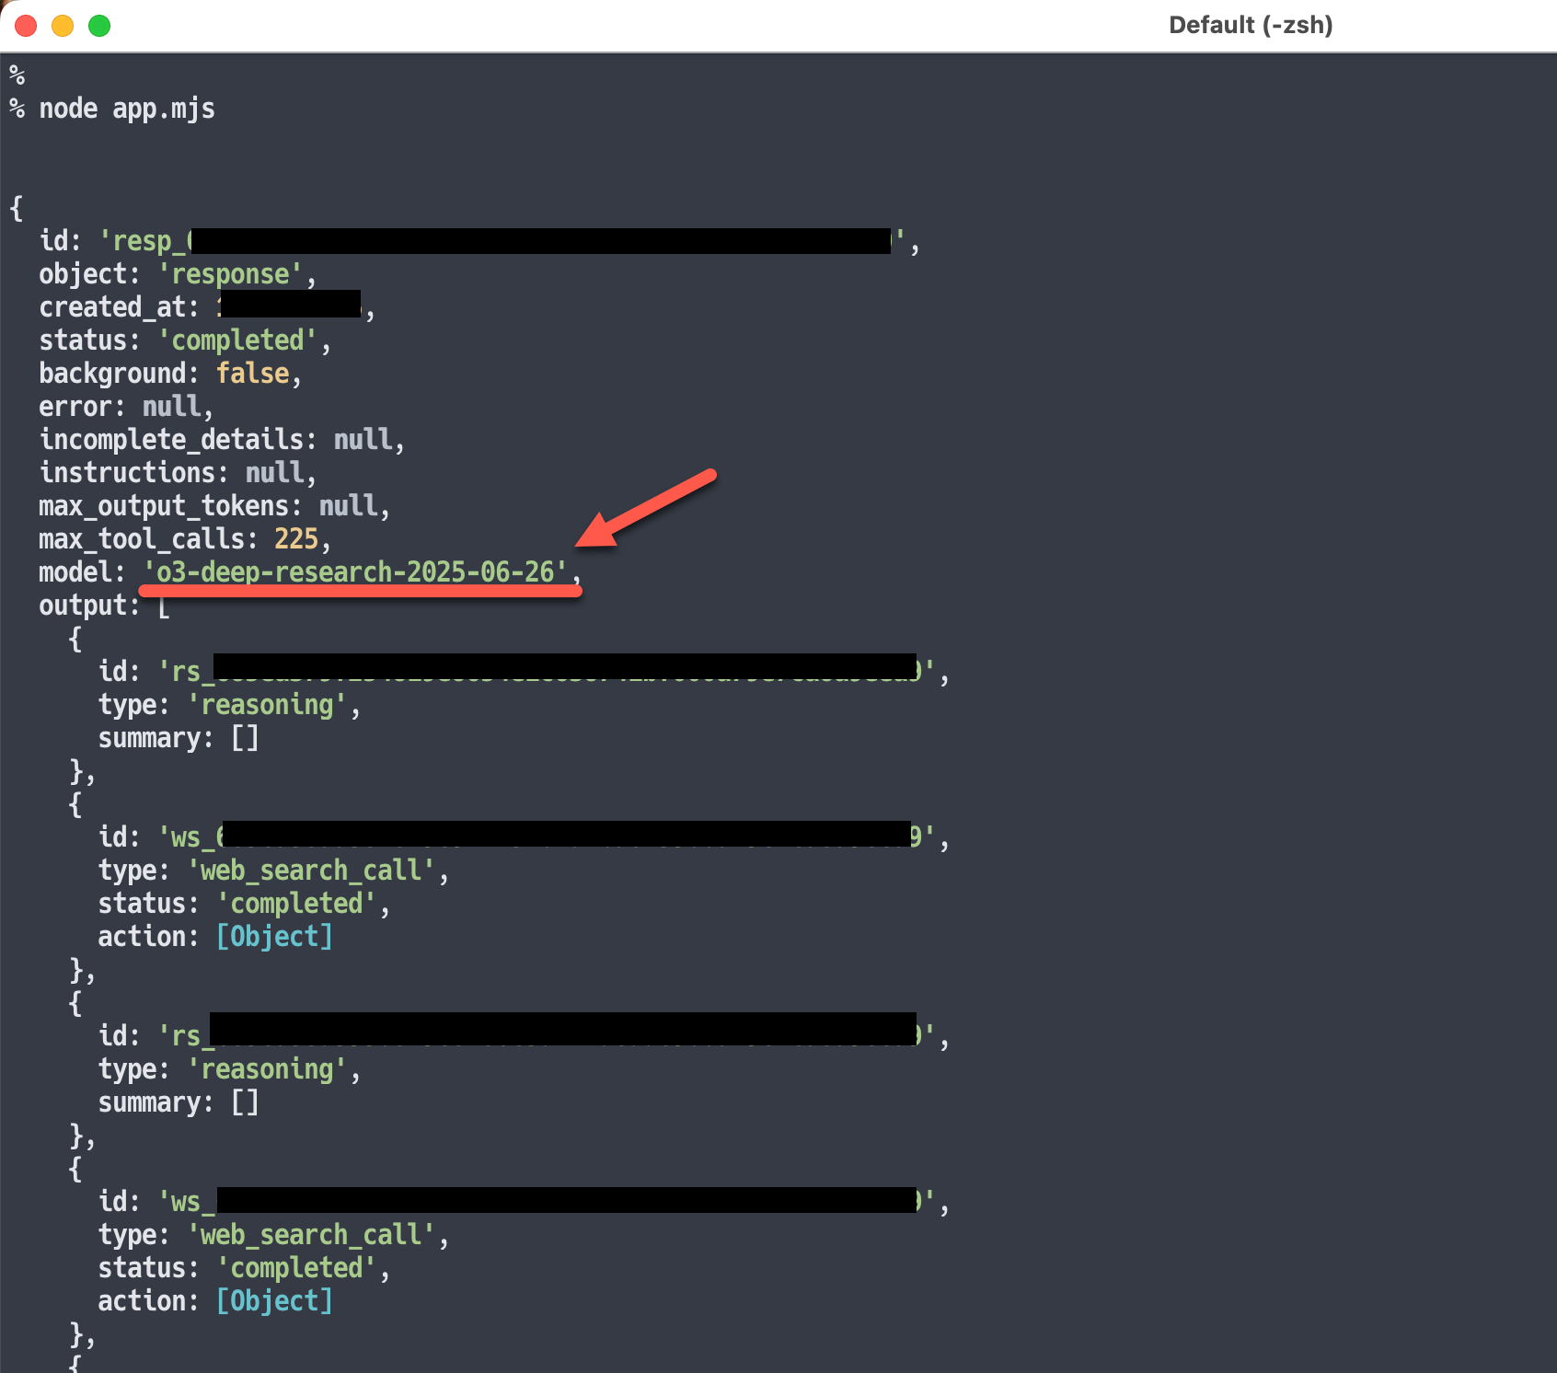Click the 'node app.mjs' command text
The width and height of the screenshot is (1557, 1373).
pos(126,108)
